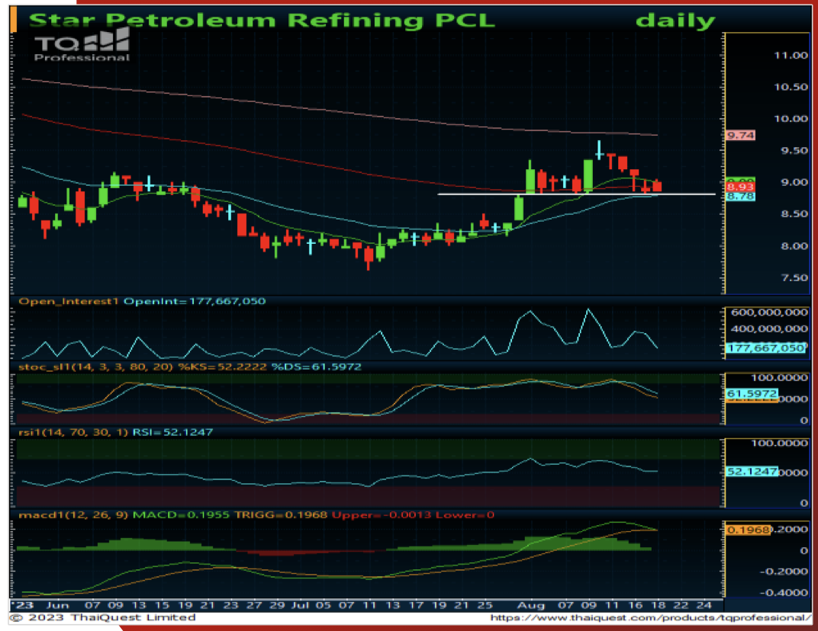This screenshot has height=631, width=818.
Task: Click the 05 date label on the axis
Action: click(x=323, y=605)
